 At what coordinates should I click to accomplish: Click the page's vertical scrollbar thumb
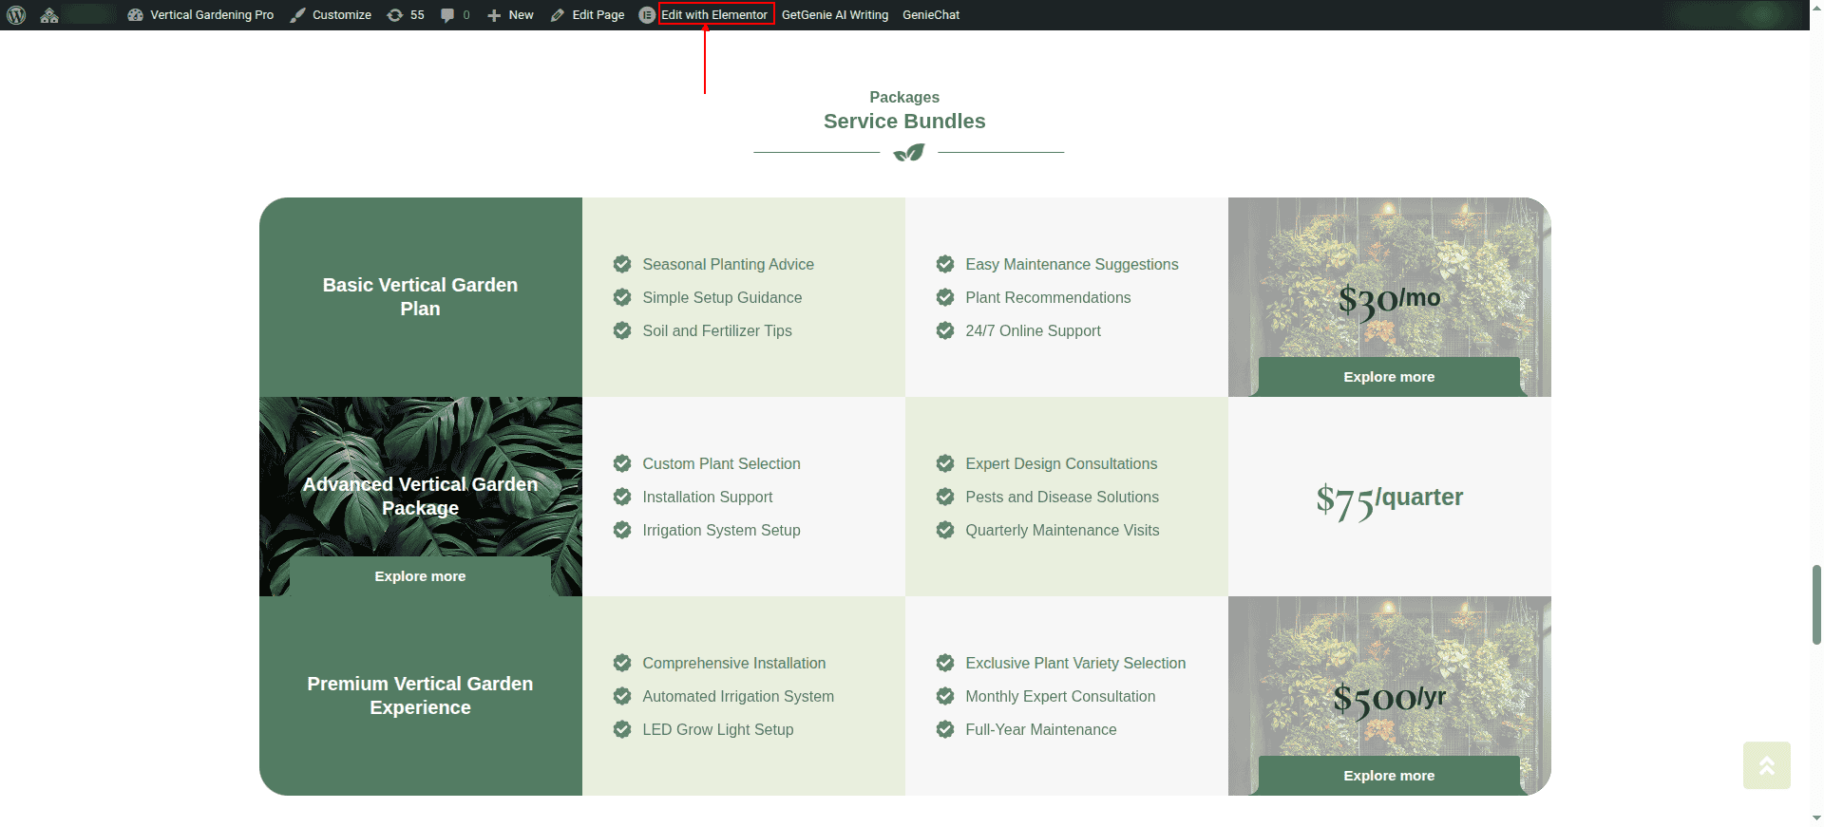coord(1816,605)
